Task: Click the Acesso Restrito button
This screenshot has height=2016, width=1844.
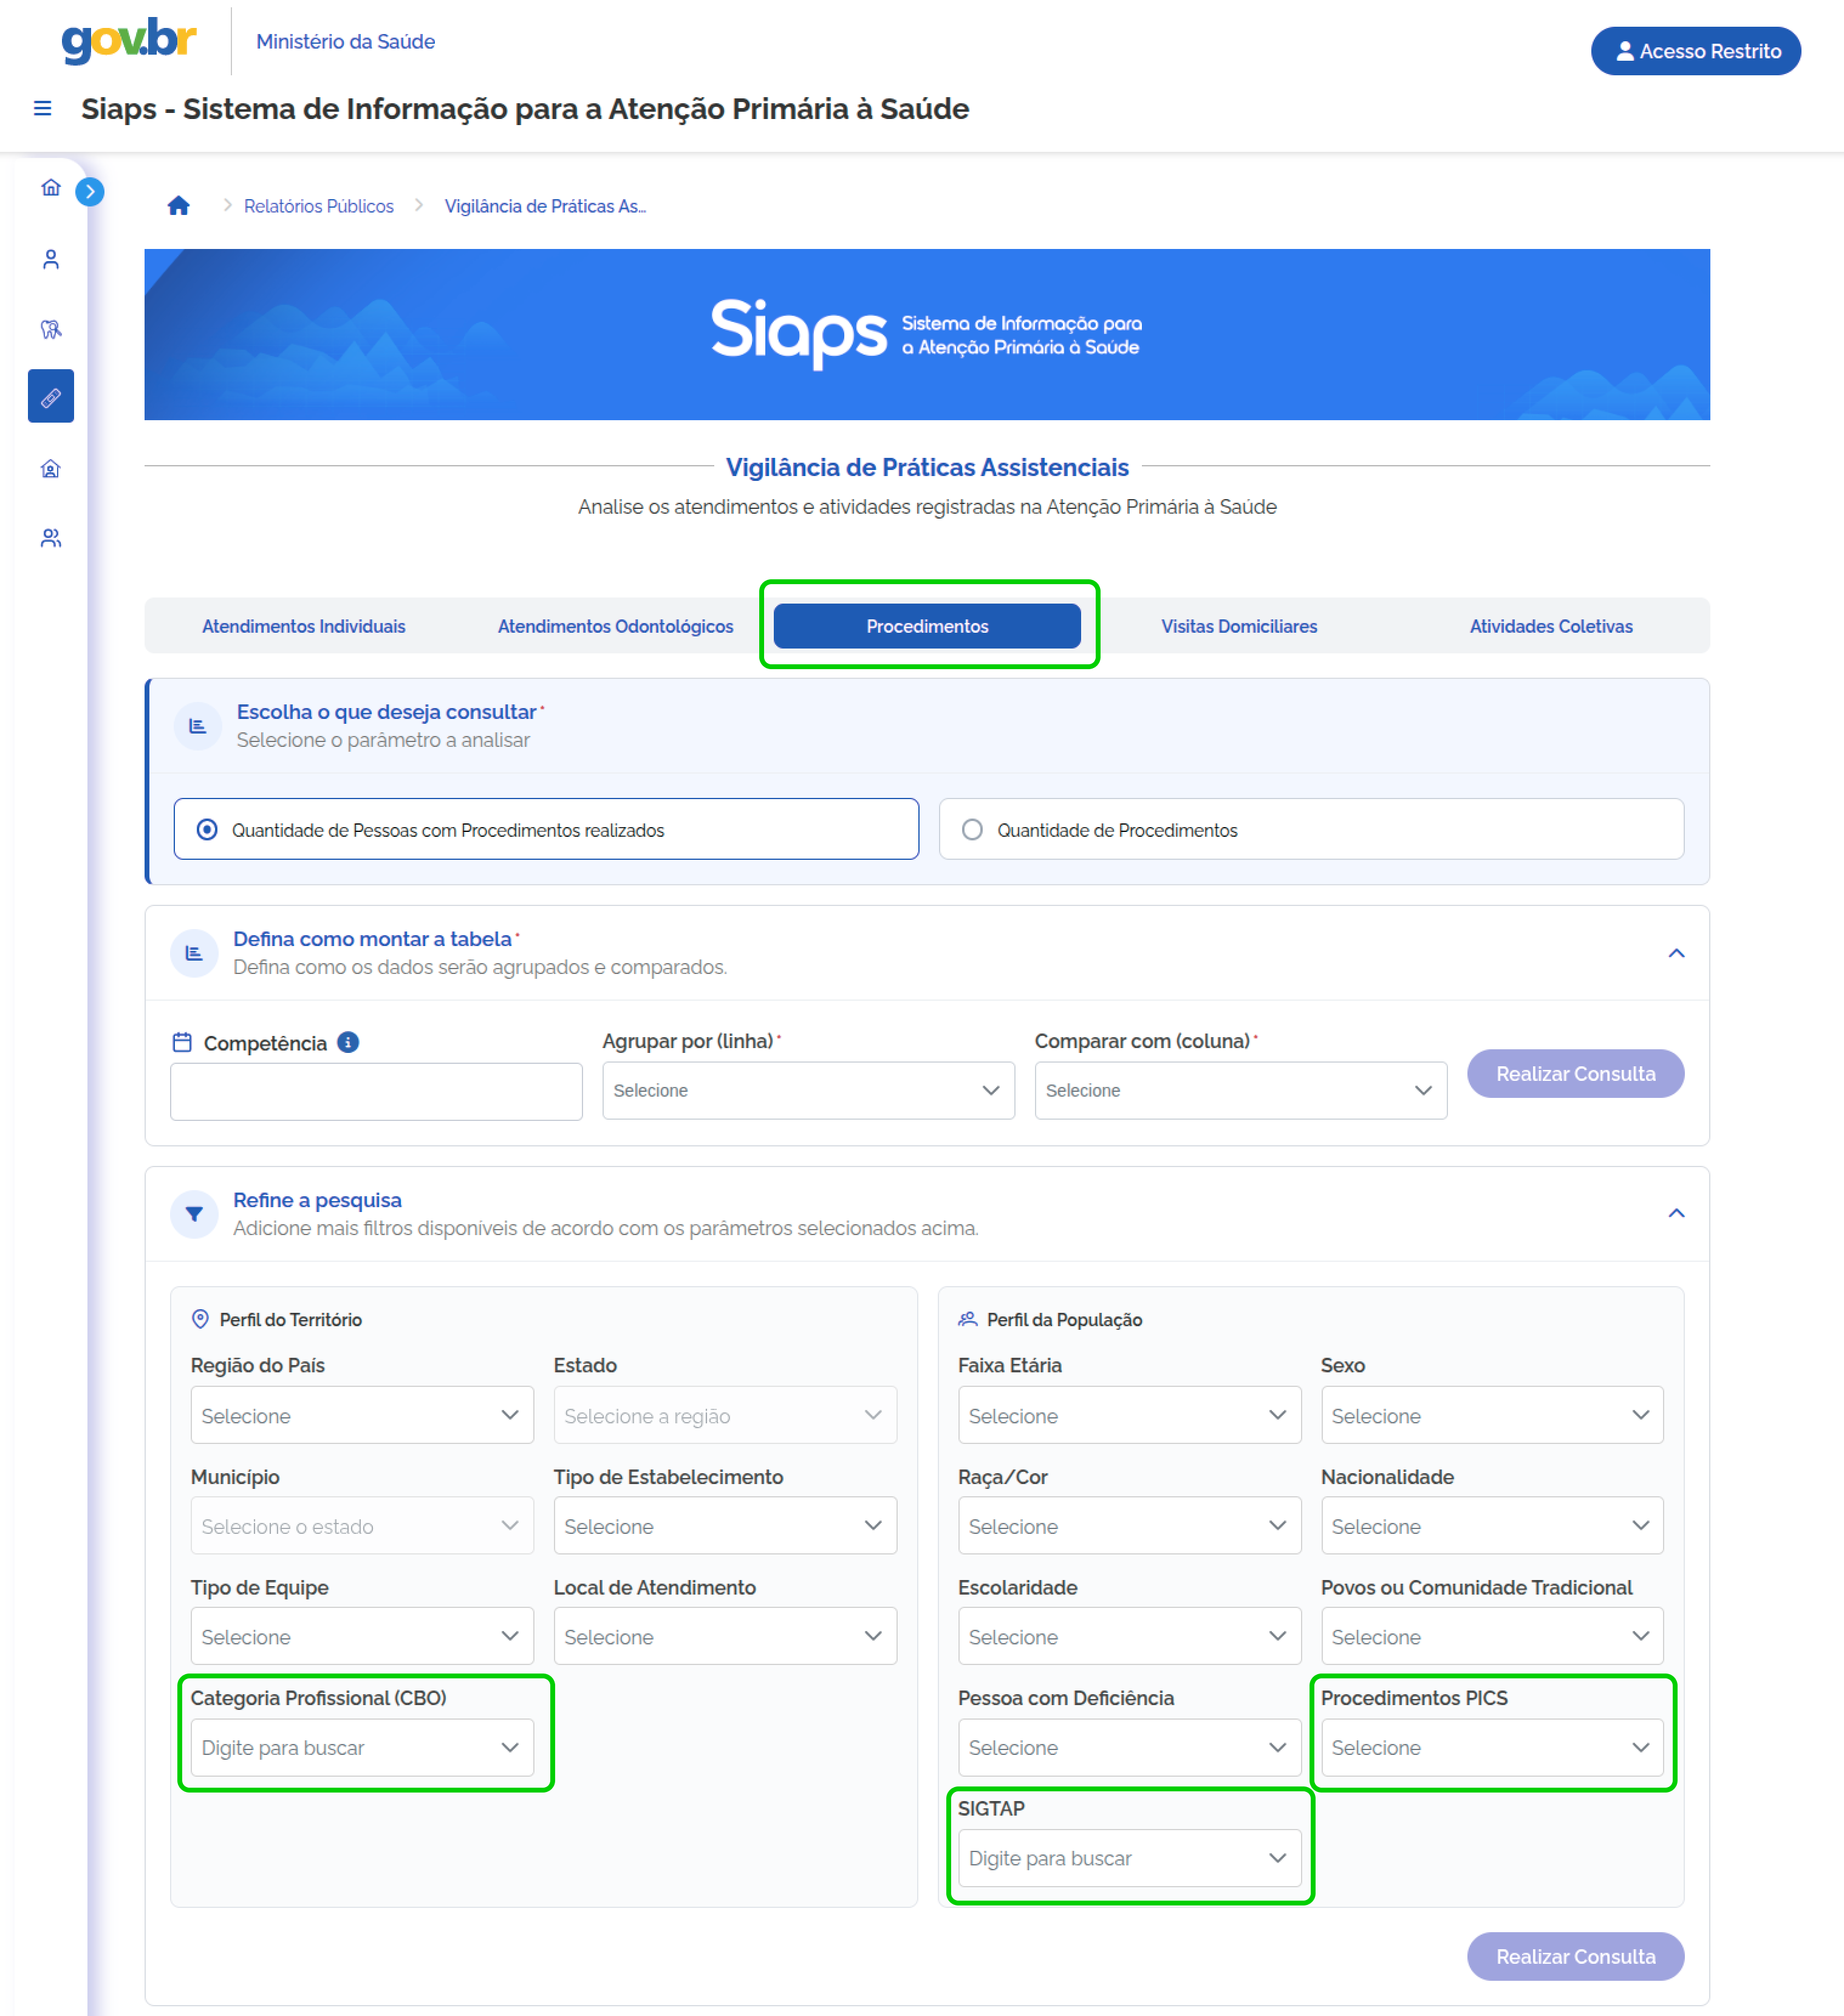Action: tap(1696, 51)
